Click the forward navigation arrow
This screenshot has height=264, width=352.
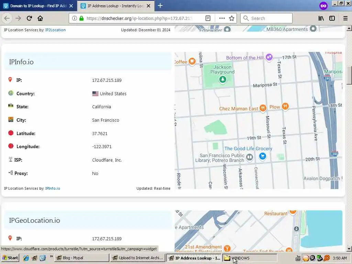[18, 18]
